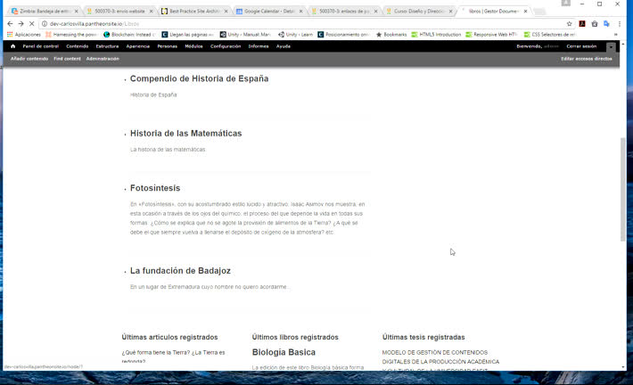Open the Módulos admin menu
The height and width of the screenshot is (385, 633).
click(193, 46)
